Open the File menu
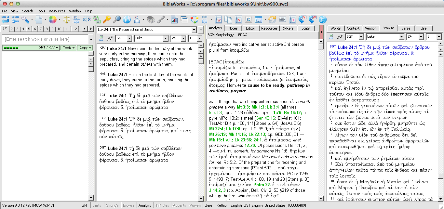Screen dimensions: 444x209 pos(5,11)
